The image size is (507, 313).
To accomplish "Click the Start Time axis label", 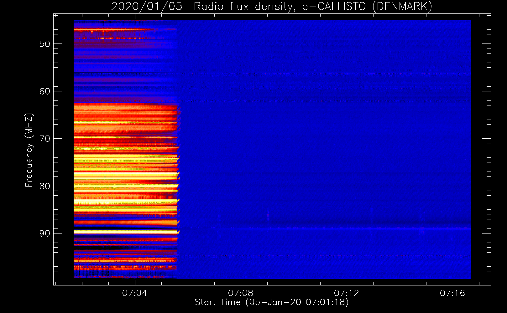I will (x=272, y=302).
